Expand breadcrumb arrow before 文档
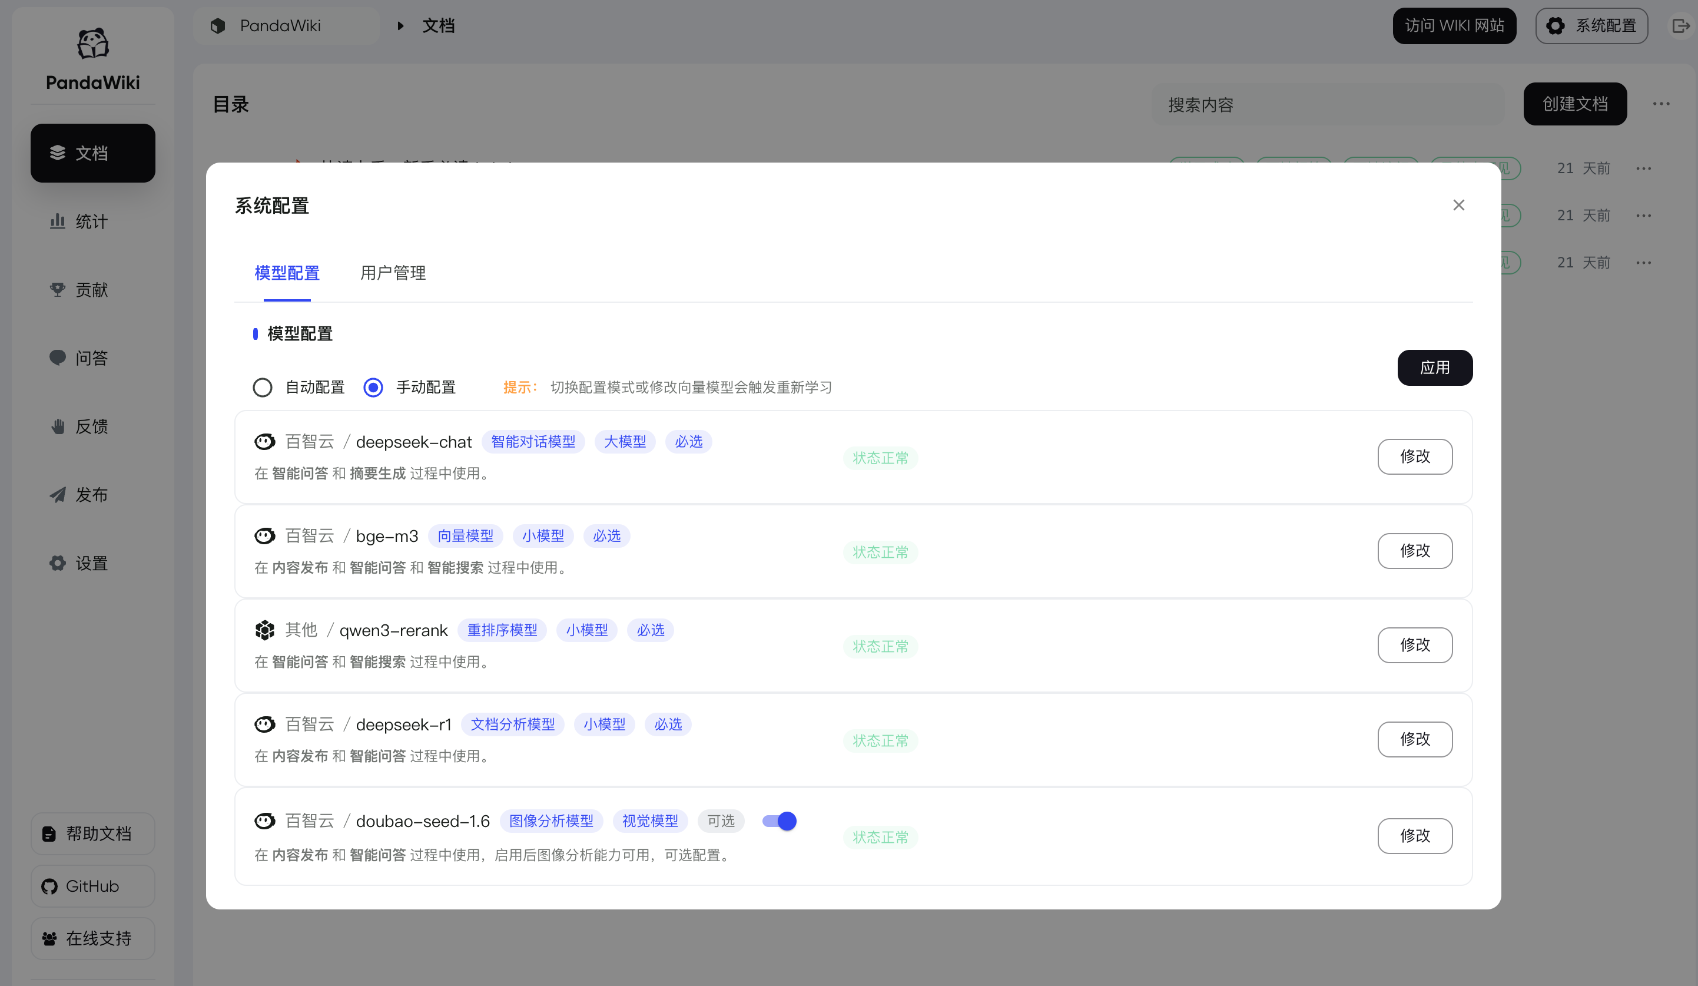 click(x=400, y=25)
